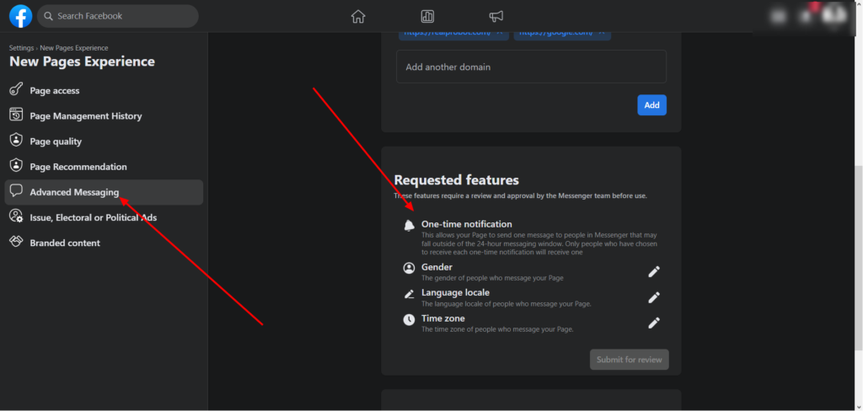
Task: Edit the Gender feature pencil
Action: coord(653,272)
